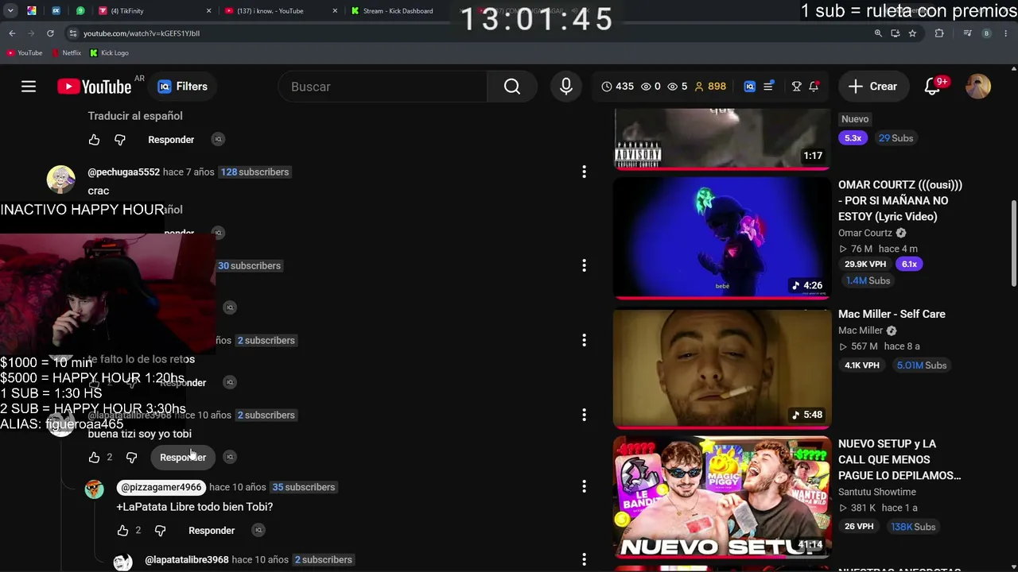
Task: Open the Santutu Showtime channel link
Action: click(877, 493)
